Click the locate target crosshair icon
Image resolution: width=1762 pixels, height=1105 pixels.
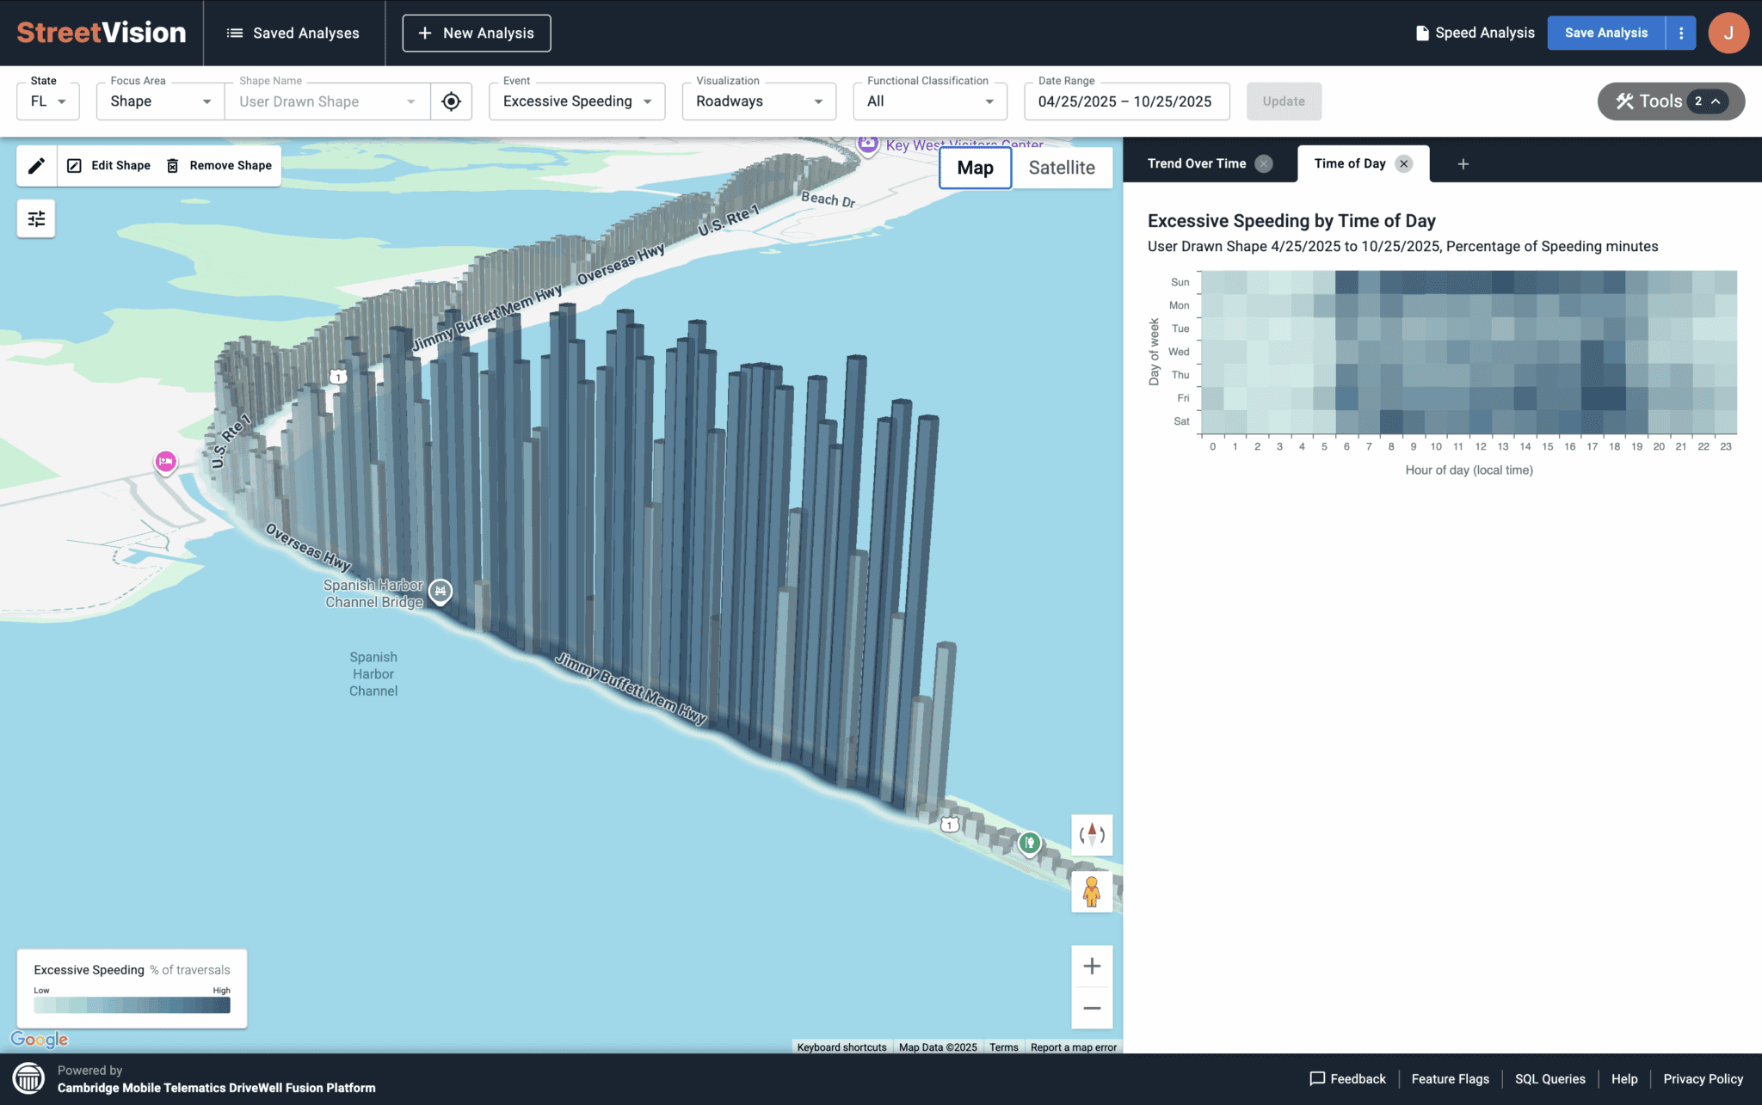click(451, 101)
